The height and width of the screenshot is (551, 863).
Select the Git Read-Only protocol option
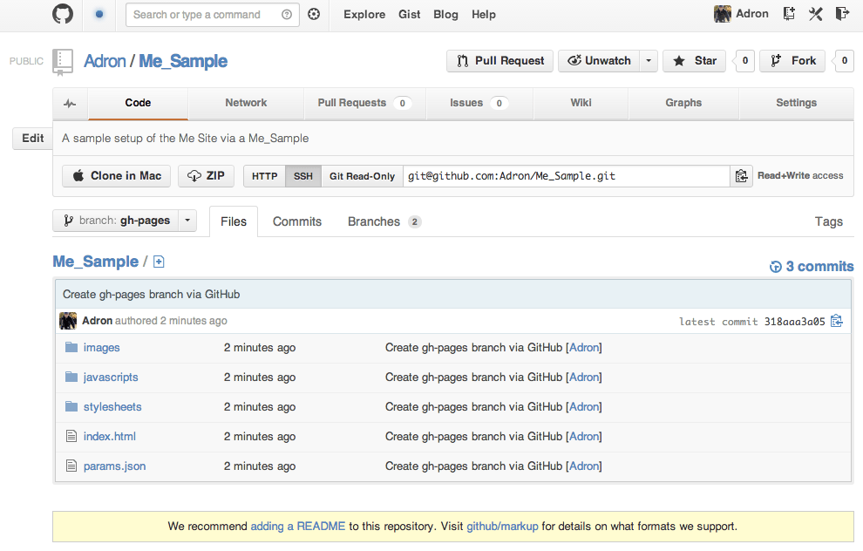(362, 176)
